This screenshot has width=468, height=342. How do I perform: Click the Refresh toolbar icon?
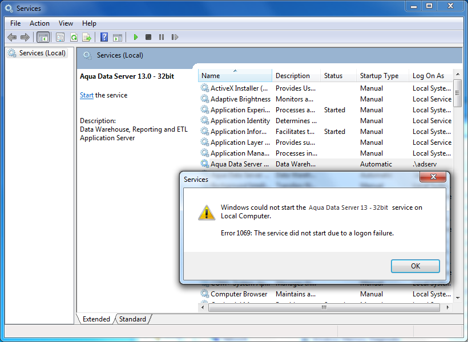[74, 37]
